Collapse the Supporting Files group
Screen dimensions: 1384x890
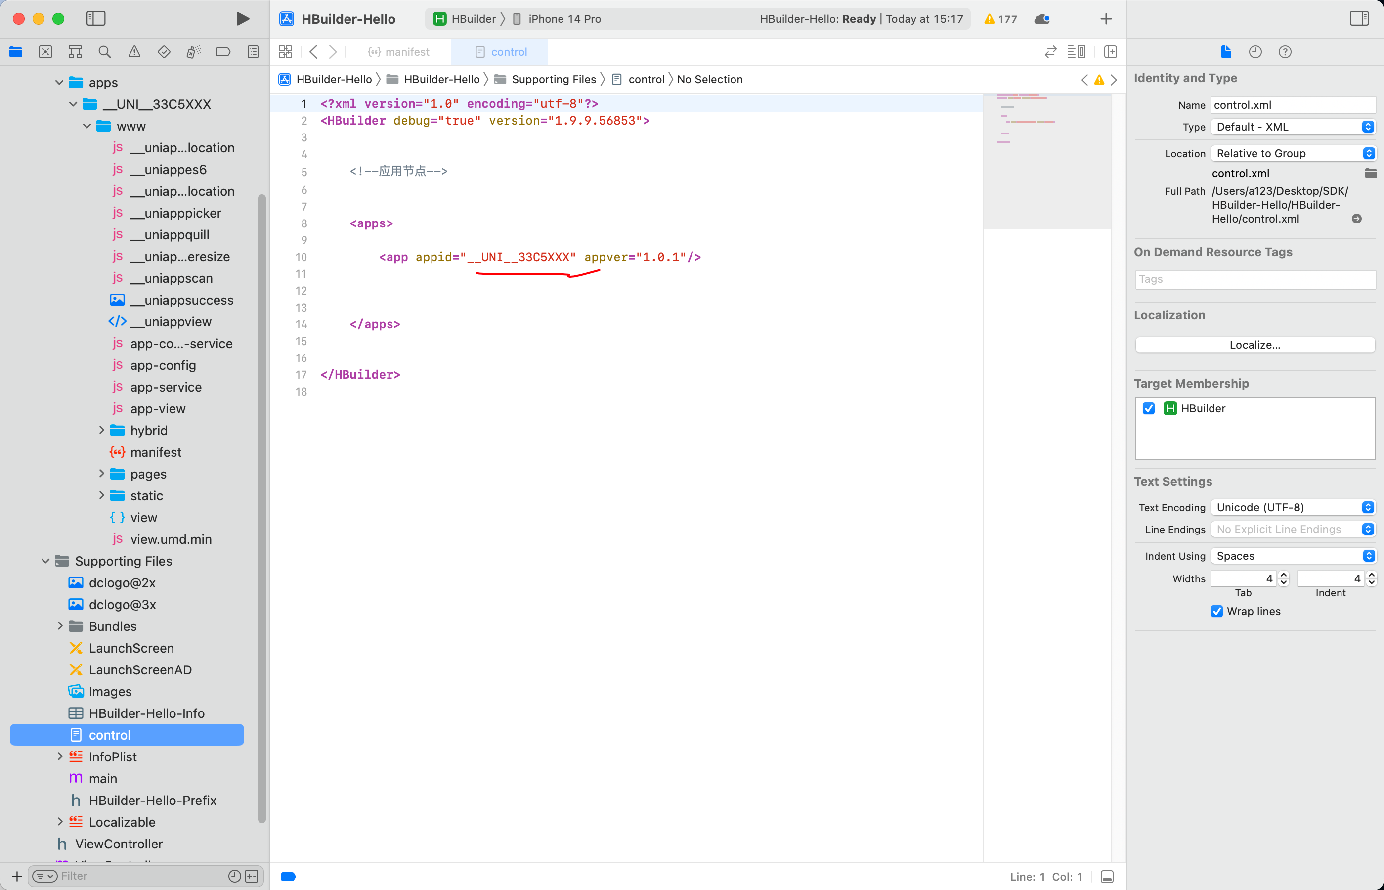[x=45, y=561]
